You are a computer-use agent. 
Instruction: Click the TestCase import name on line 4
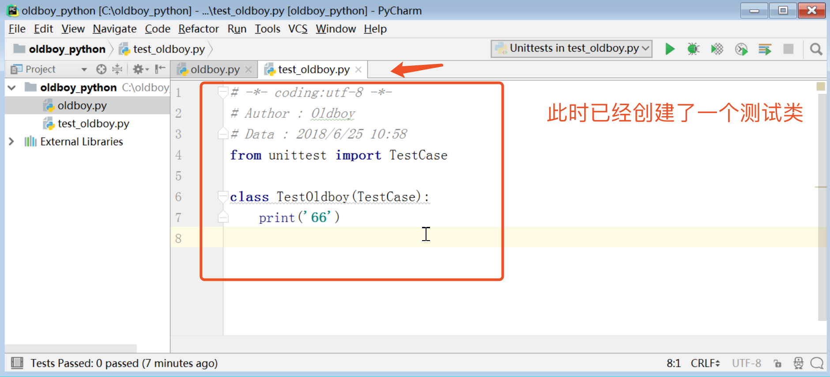tap(418, 155)
